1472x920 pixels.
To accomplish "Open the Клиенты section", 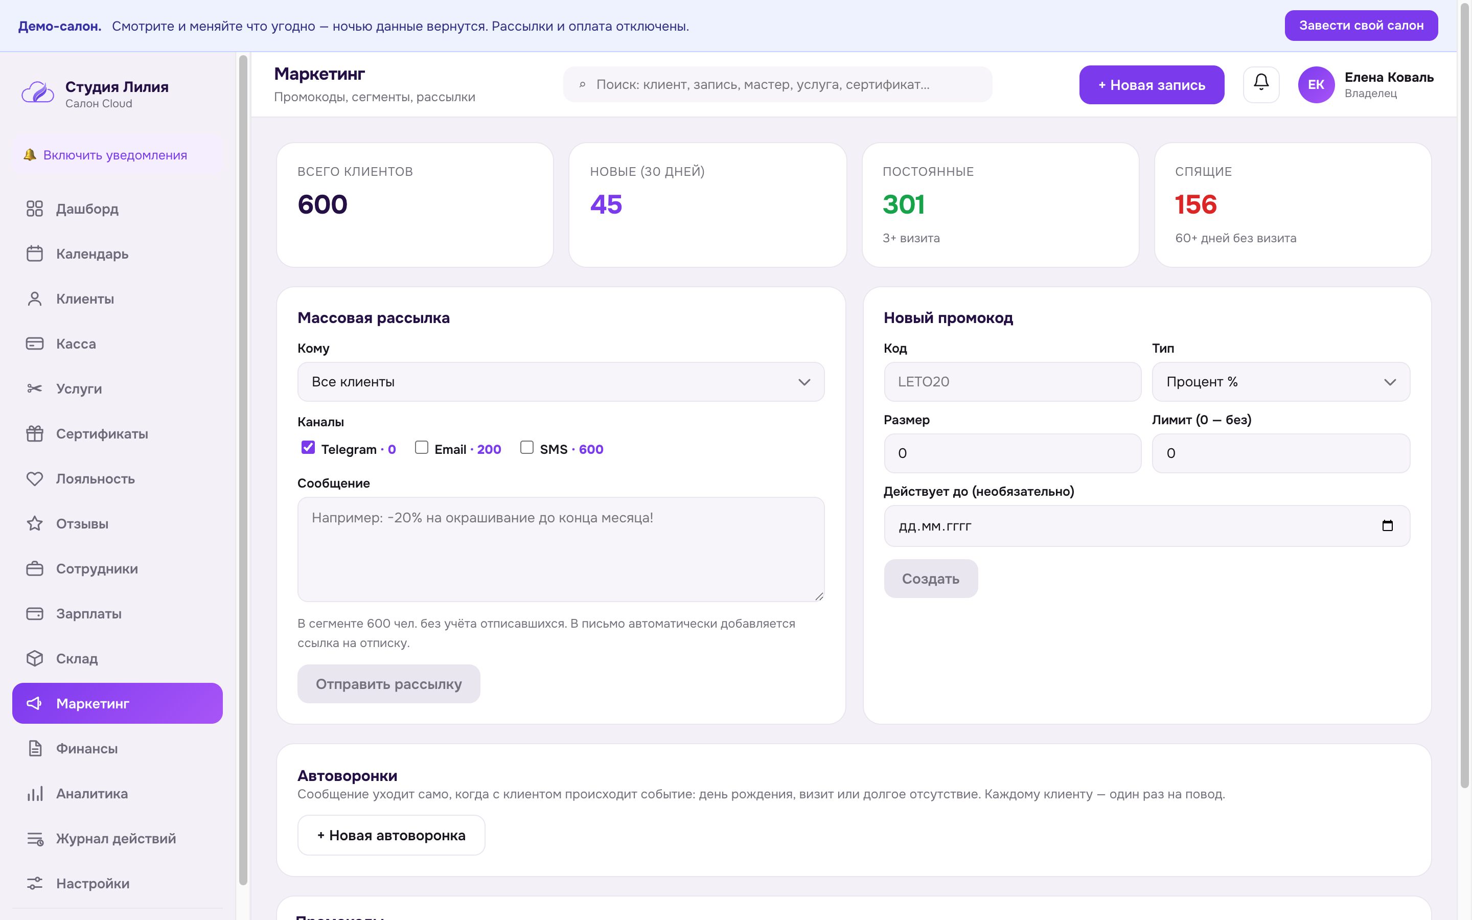I will point(118,299).
